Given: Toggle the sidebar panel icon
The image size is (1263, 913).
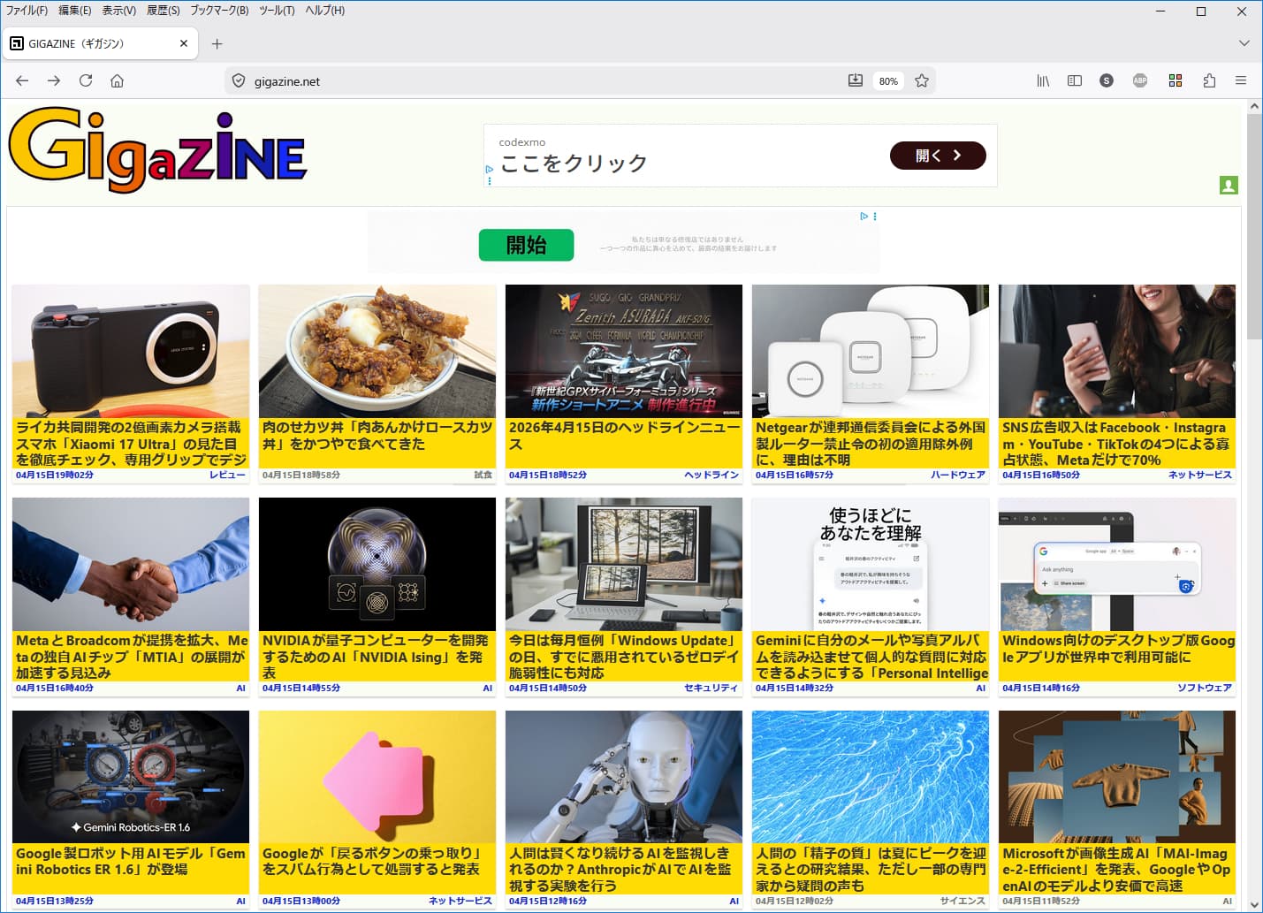Looking at the screenshot, I should [1075, 80].
